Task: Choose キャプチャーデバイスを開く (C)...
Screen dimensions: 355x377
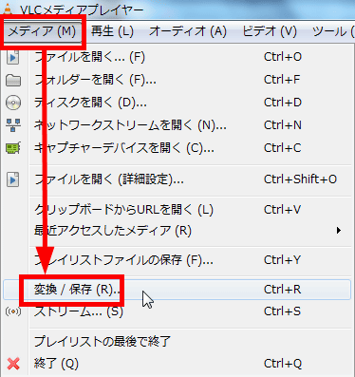Action: coord(124,148)
